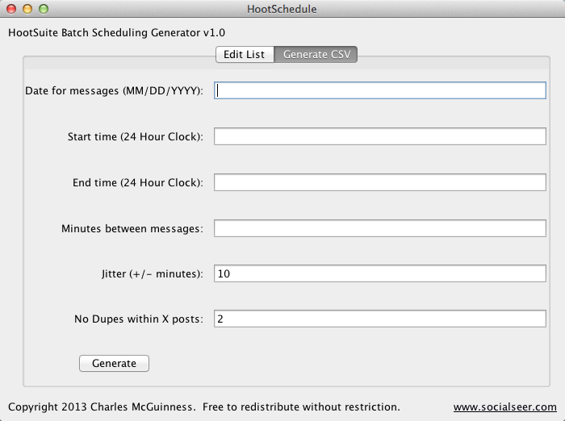Click the Start time input field
Screen dimensions: 565x421
[380, 136]
